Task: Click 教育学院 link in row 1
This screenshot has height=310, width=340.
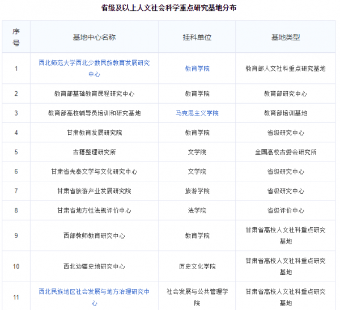Action: click(197, 69)
